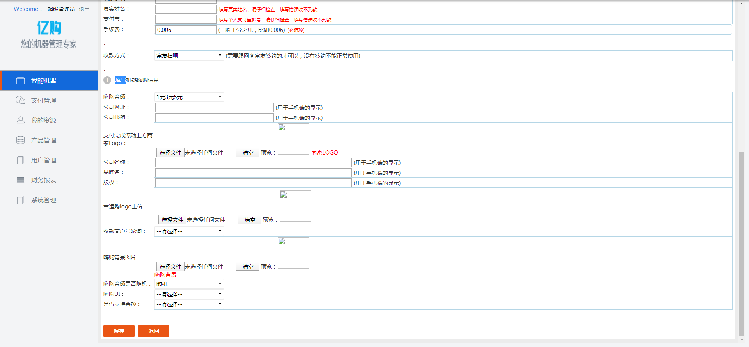This screenshot has width=749, height=347.
Task: Click 选择文件 for 幸运购logo上传
Action: 172,220
